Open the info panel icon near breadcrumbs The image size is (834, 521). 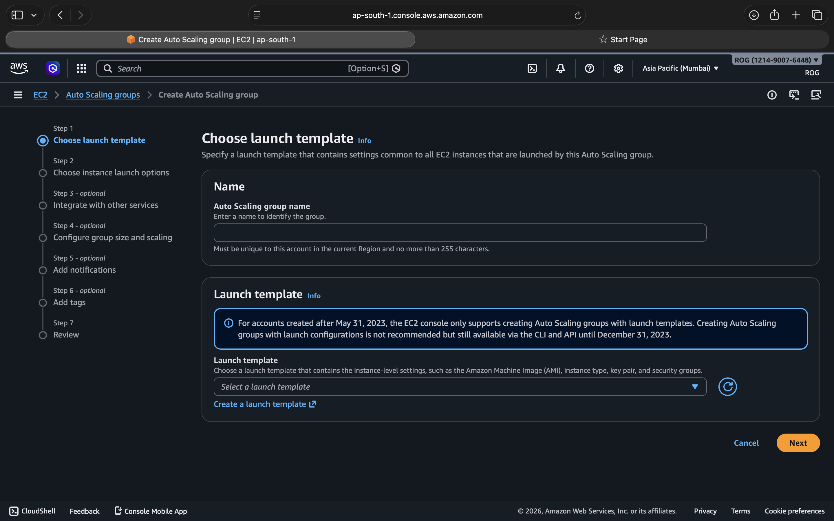772,95
